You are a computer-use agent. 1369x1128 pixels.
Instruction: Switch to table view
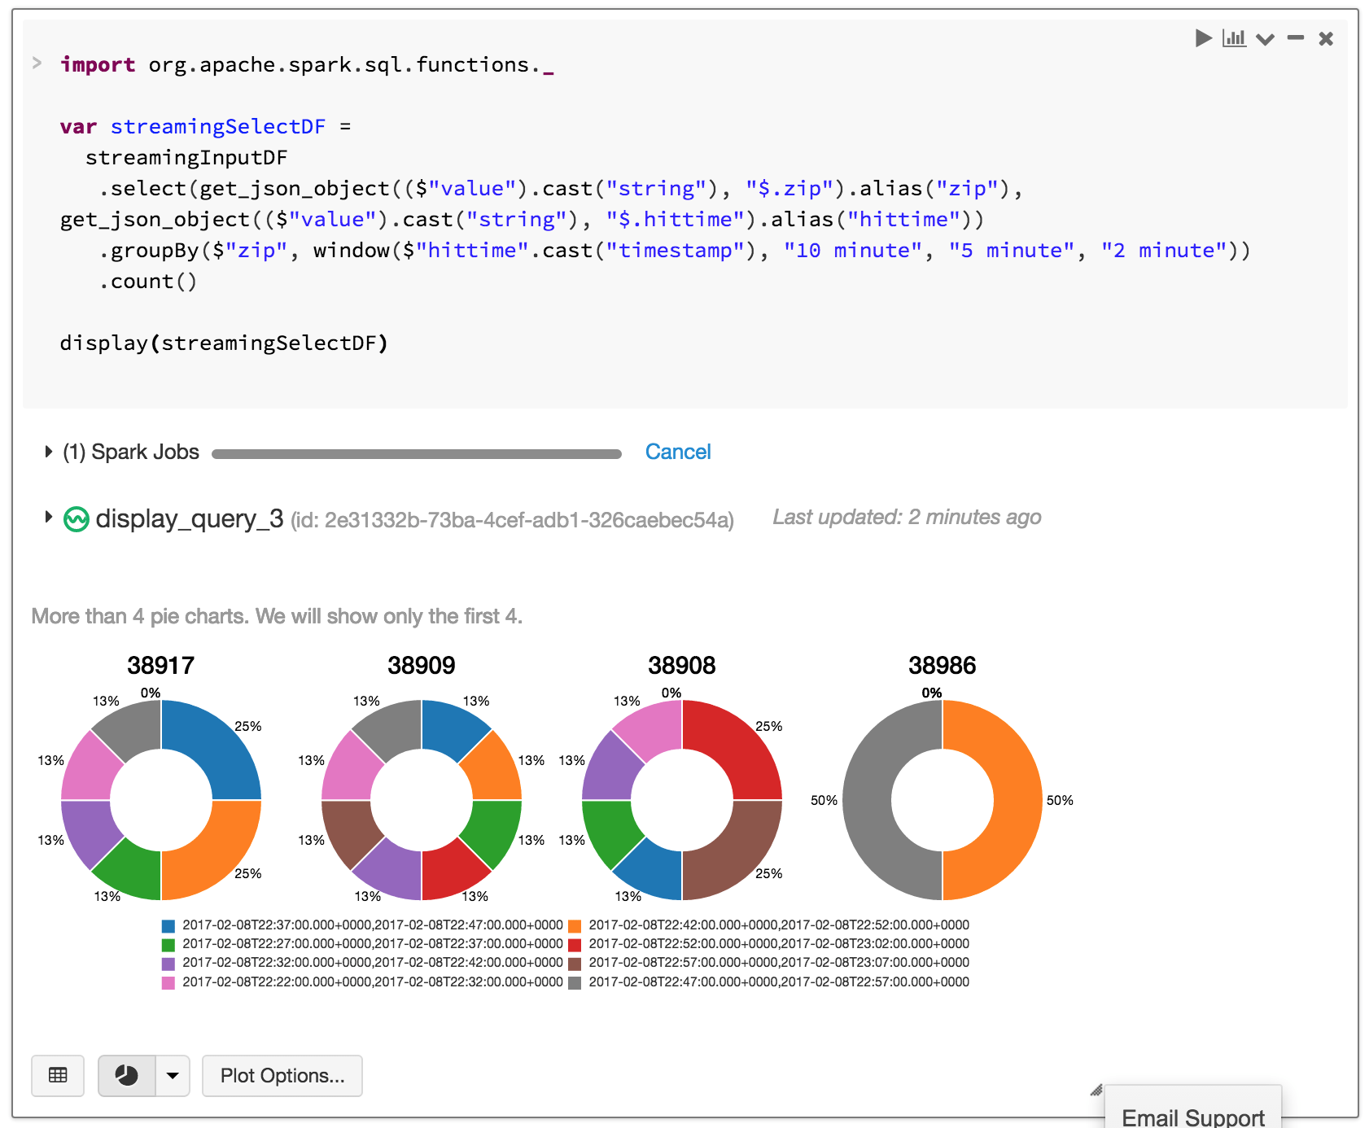click(x=58, y=1075)
